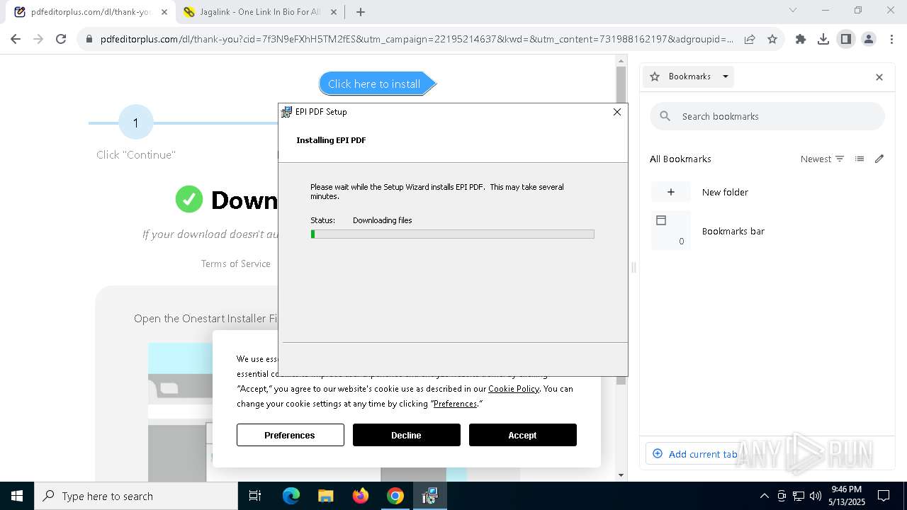Open the Newest sort dropdown

822,159
